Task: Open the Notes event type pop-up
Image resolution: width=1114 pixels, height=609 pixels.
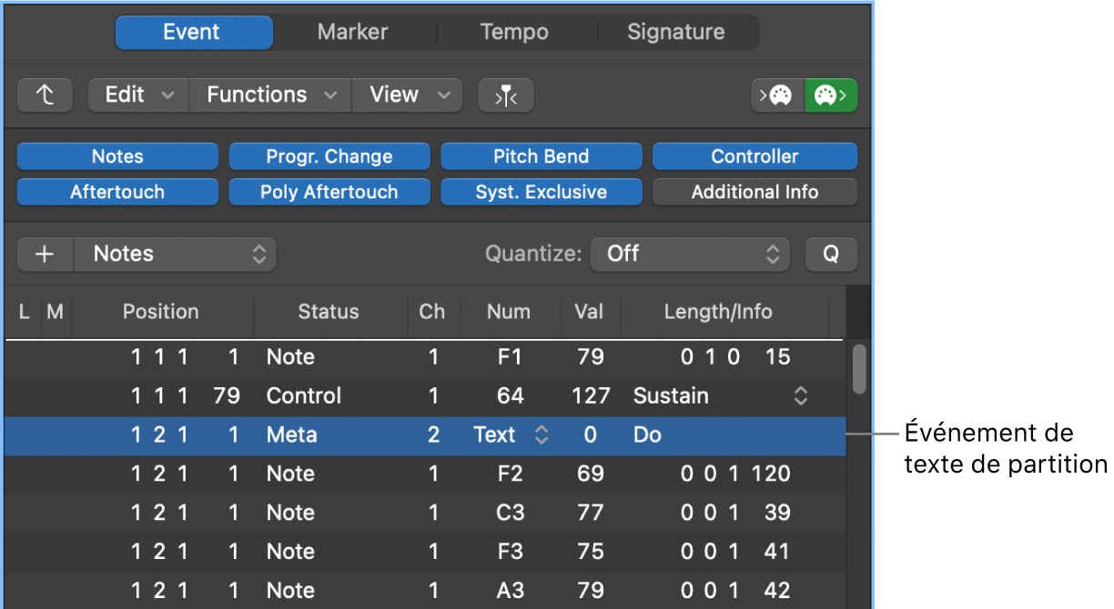Action: pyautogui.click(x=175, y=255)
